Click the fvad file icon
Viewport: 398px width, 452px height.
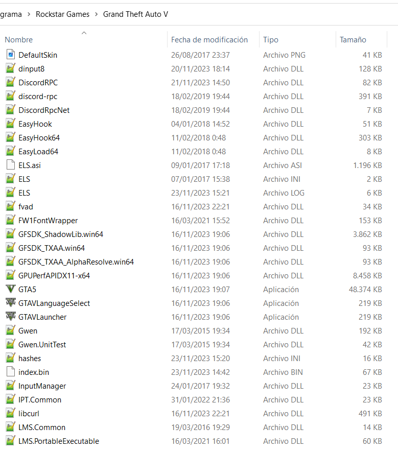(11, 206)
